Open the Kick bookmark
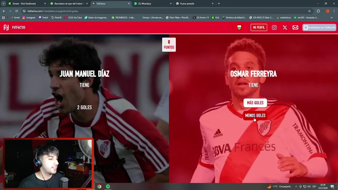Image resolution: width=338 pixels, height=190 pixels. (215, 18)
